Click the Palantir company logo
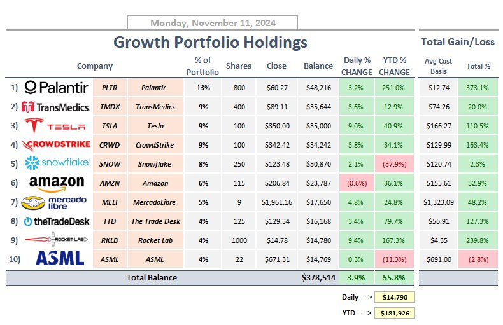Viewport: 503px width, 325px height. (x=56, y=87)
